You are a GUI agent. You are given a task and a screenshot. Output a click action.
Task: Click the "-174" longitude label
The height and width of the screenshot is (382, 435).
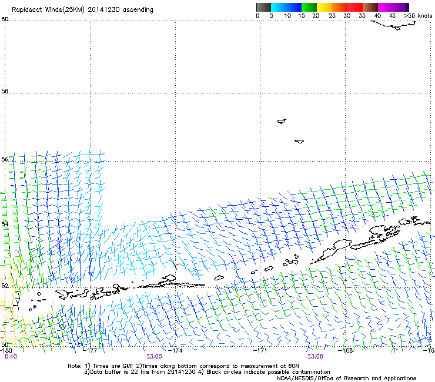pyautogui.click(x=176, y=350)
